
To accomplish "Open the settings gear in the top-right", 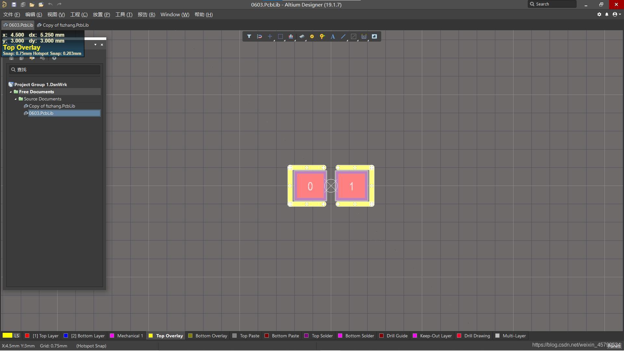I will pyautogui.click(x=599, y=14).
